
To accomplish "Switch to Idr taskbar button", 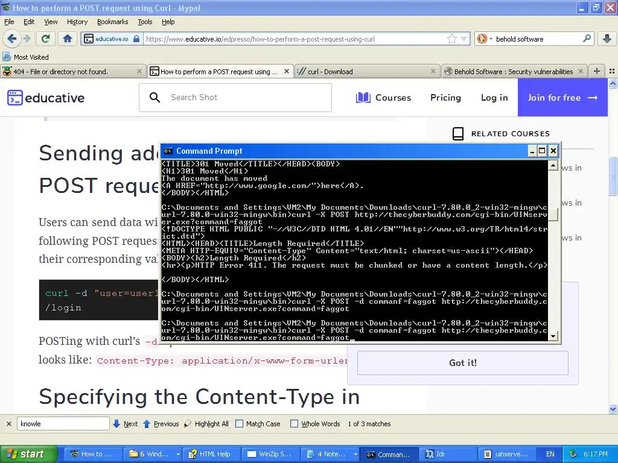I will [447, 454].
